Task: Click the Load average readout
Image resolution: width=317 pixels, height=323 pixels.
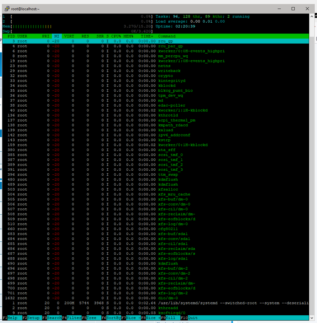Action: (x=190, y=21)
